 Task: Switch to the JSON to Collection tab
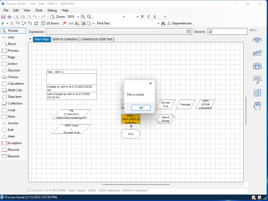pos(65,39)
